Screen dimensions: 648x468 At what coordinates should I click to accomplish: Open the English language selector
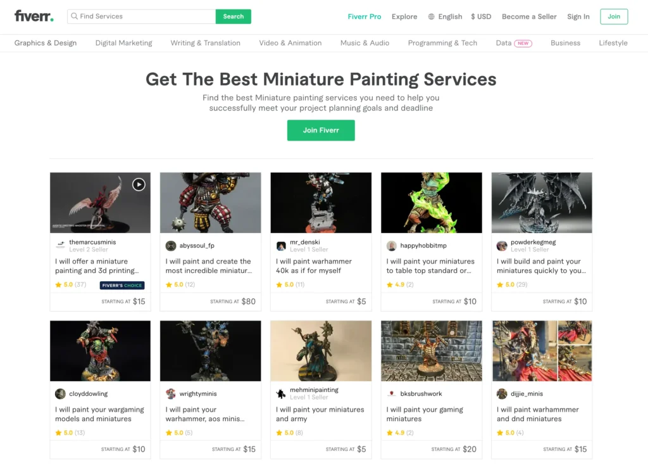tap(445, 16)
